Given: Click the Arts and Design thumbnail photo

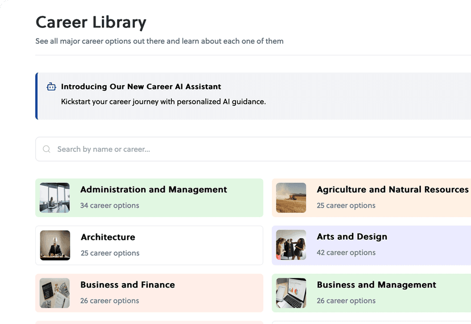Looking at the screenshot, I should click(x=291, y=245).
